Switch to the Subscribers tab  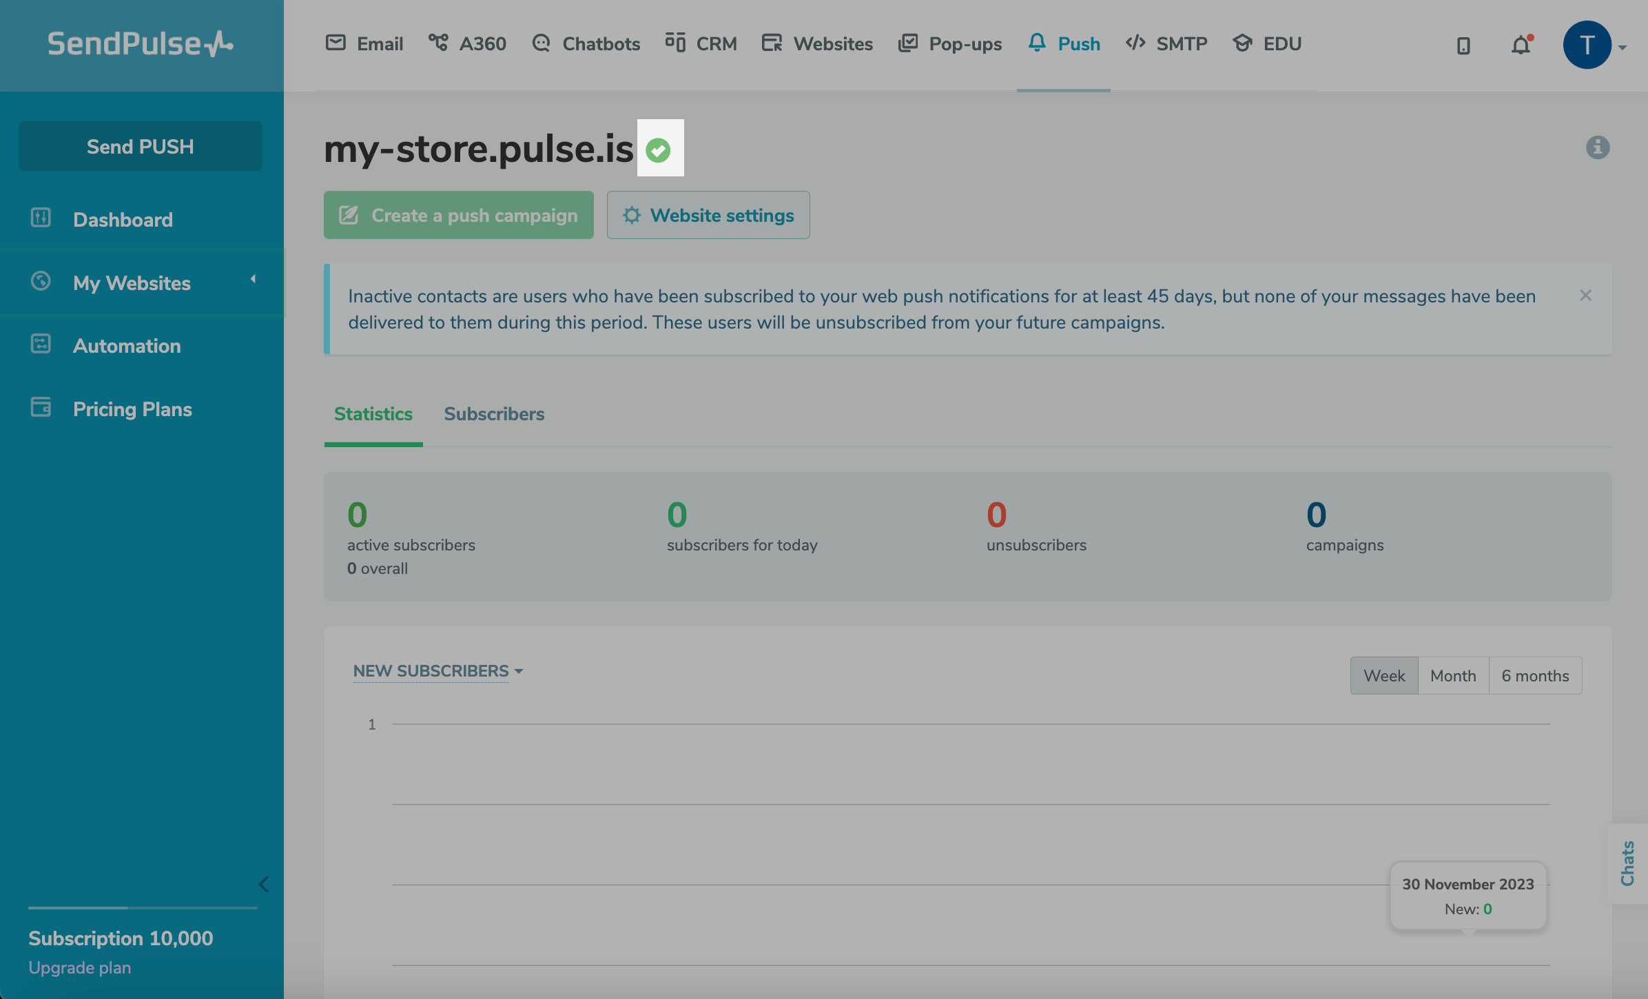tap(494, 414)
